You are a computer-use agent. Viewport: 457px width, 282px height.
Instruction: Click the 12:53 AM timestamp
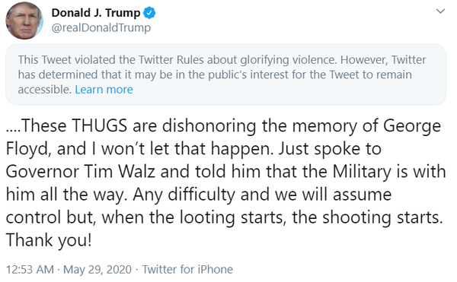tap(30, 270)
